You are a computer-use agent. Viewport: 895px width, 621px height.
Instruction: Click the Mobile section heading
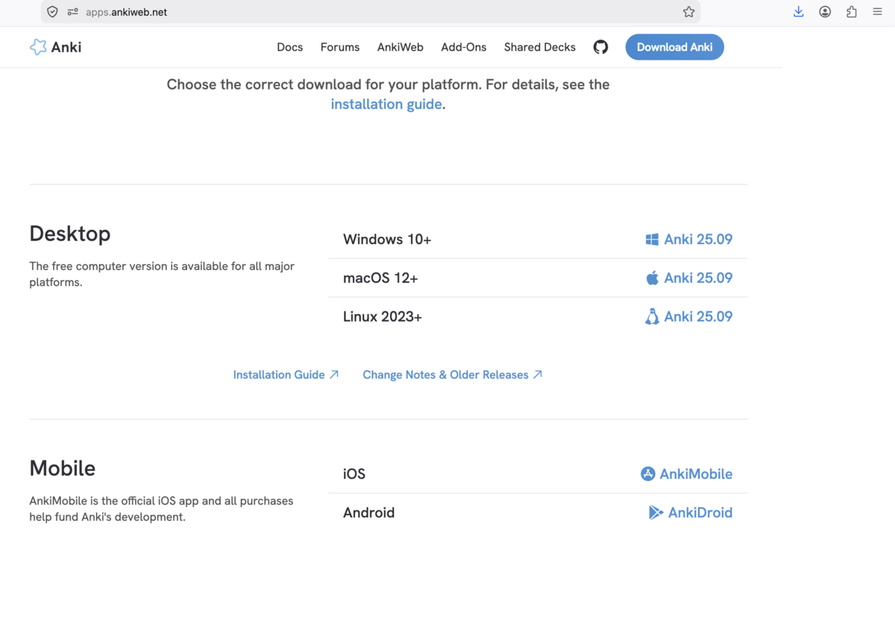coord(63,469)
